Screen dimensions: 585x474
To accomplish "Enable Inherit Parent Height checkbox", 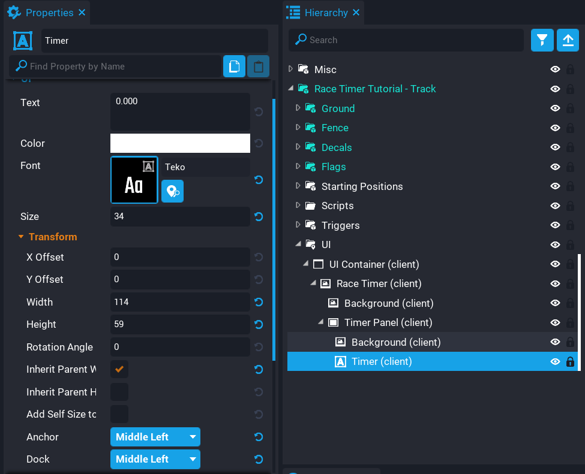I will coord(119,392).
